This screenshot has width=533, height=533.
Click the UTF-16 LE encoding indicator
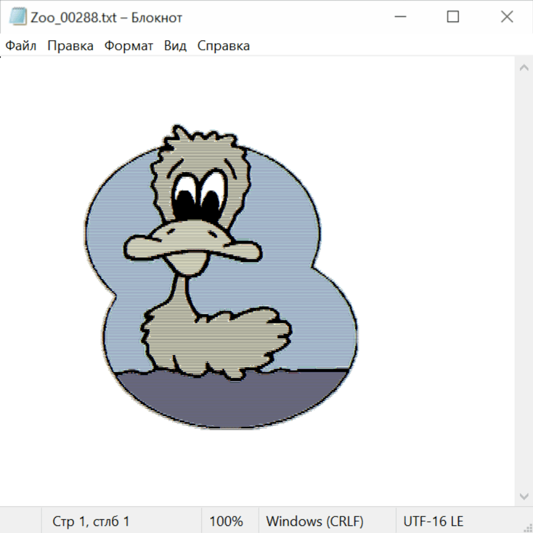pos(433,522)
